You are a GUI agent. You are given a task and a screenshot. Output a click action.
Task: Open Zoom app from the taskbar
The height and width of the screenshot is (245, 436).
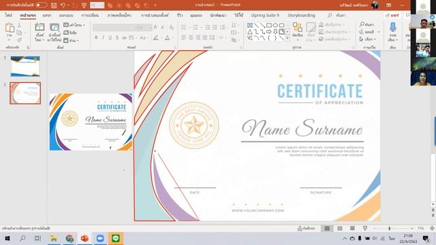tap(100, 238)
